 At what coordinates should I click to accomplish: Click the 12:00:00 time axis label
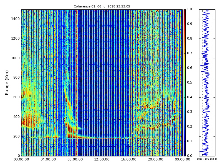[x=102, y=159]
